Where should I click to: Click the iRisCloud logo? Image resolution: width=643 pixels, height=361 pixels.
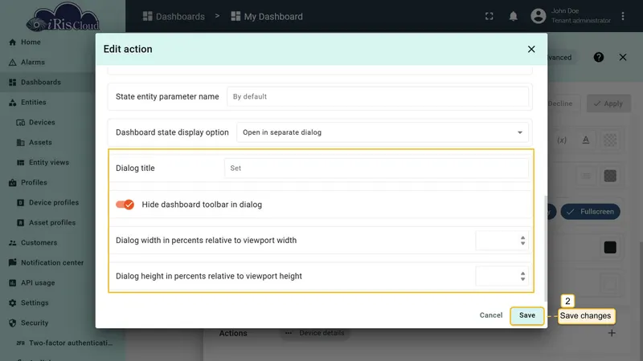click(63, 17)
